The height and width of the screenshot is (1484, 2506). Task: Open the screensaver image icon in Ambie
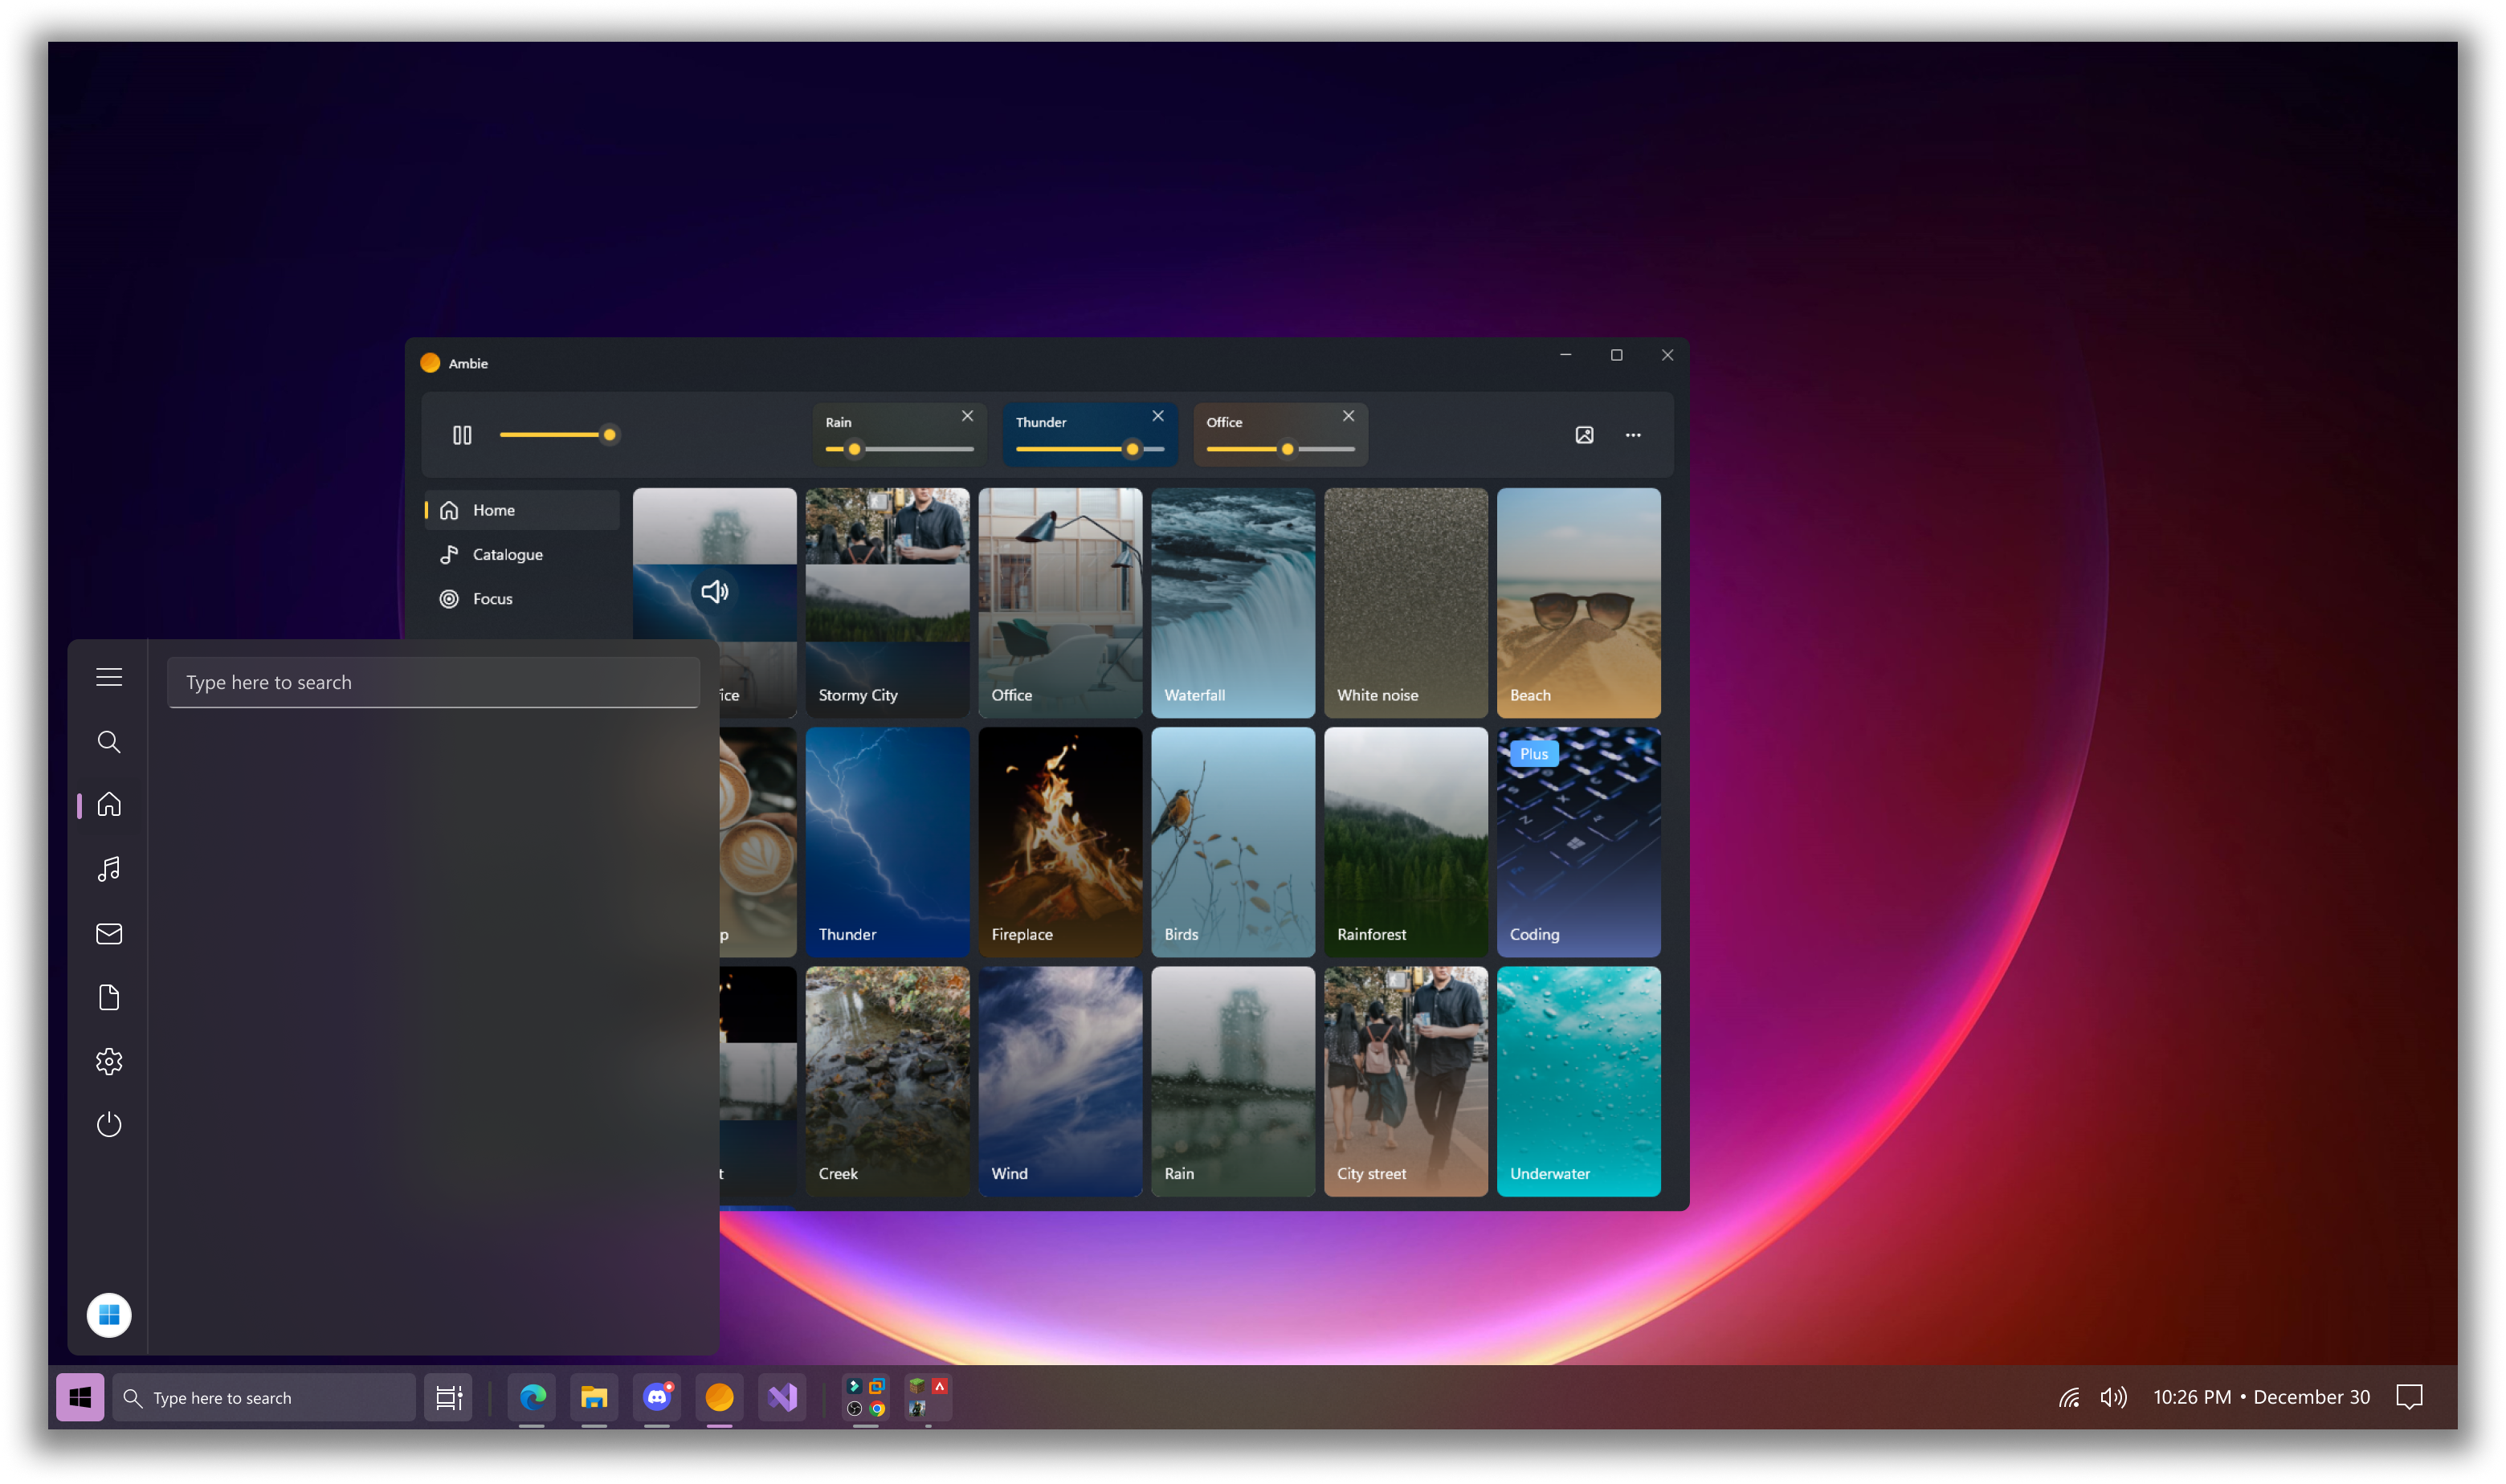click(1584, 435)
